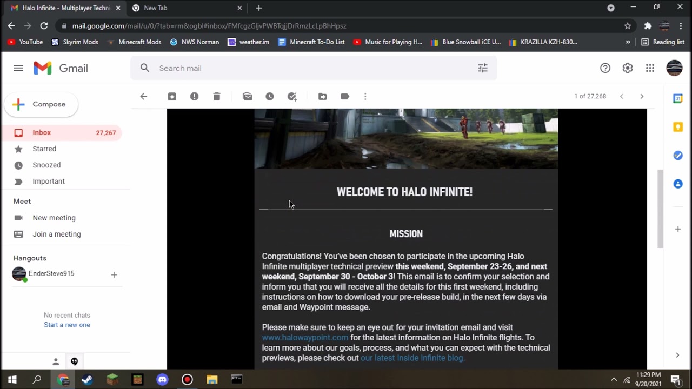Viewport: 692px width, 389px height.
Task: Open latest Inside Infinite blog link
Action: point(412,358)
